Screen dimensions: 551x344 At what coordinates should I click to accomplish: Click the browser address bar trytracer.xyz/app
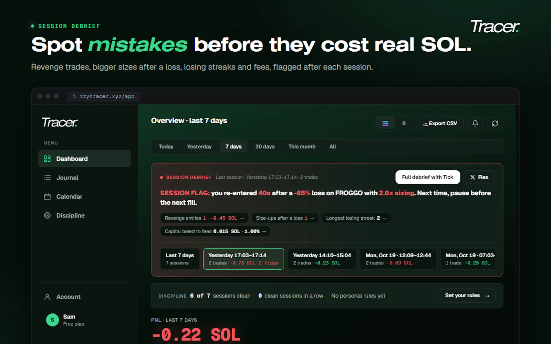[103, 96]
